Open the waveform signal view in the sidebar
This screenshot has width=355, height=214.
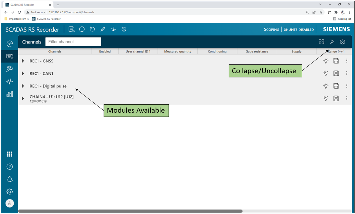coord(10,81)
